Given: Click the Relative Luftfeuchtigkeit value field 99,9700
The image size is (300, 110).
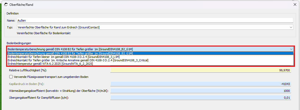Looking at the screenshot, I should [x=201, y=70].
